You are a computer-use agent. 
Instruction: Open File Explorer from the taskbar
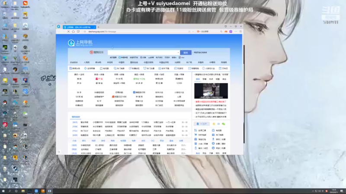(x=23, y=191)
